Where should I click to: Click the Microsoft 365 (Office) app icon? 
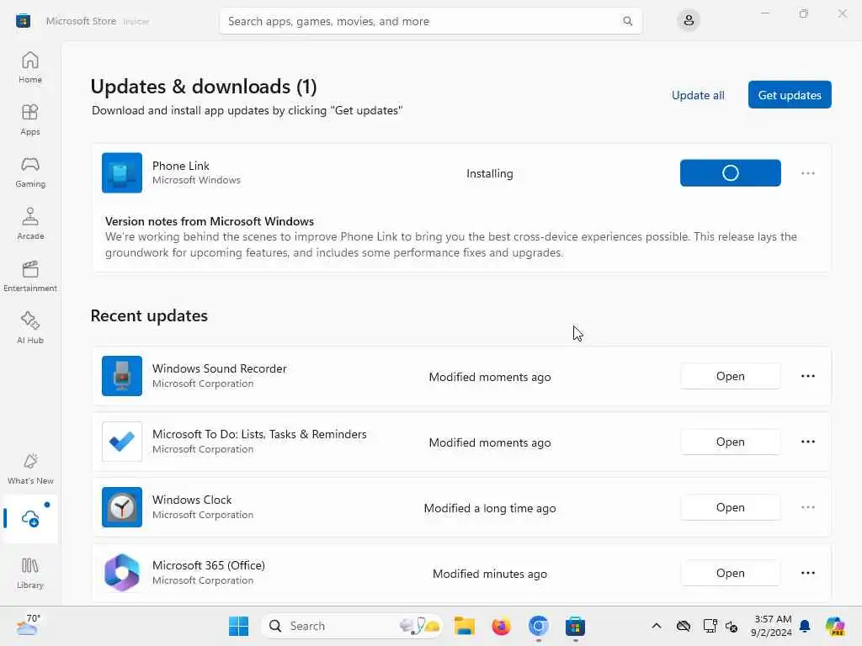[122, 573]
